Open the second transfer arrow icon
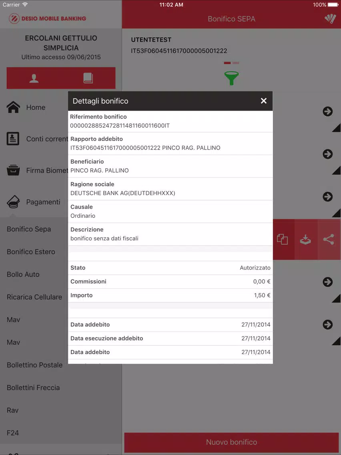Screen dimensions: 341x455 [x=328, y=154]
